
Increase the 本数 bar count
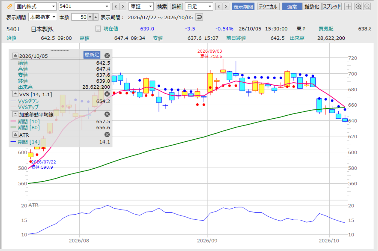[96, 17]
